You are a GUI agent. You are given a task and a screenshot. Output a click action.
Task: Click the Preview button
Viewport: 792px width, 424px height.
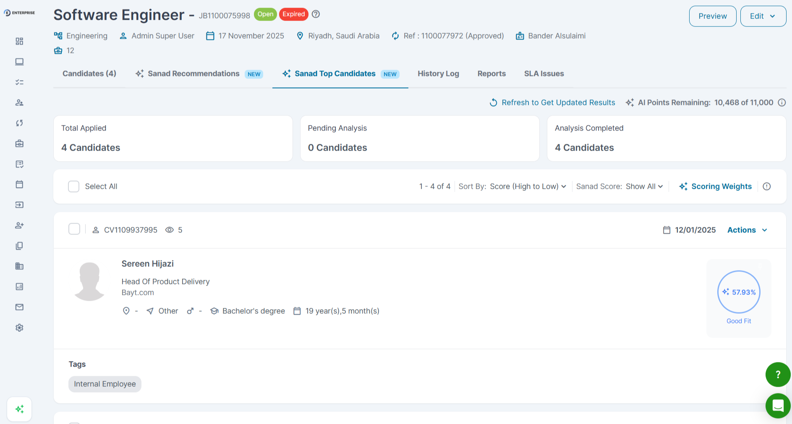click(712, 16)
